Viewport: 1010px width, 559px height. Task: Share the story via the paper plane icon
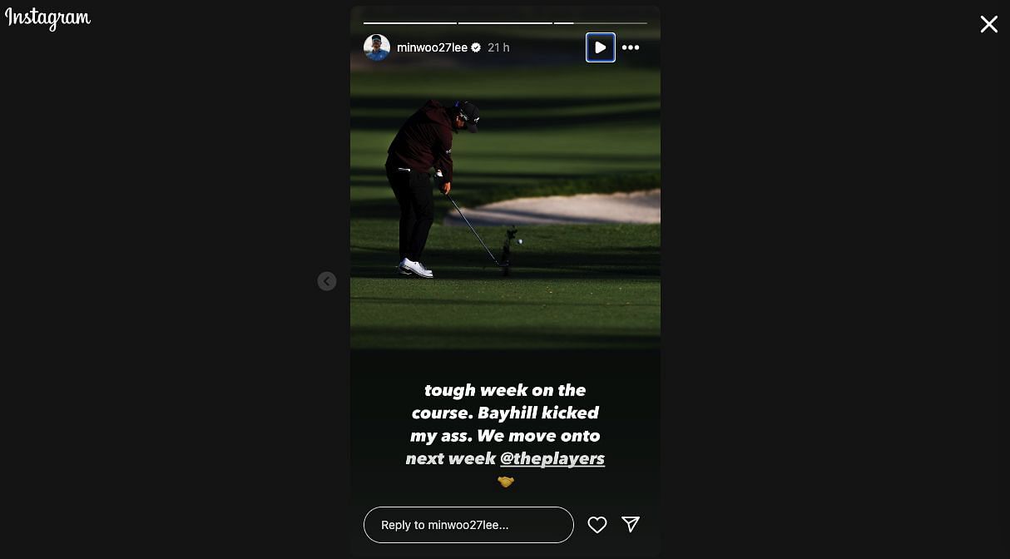coord(631,524)
